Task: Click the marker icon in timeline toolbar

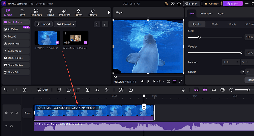Action: coord(59,90)
